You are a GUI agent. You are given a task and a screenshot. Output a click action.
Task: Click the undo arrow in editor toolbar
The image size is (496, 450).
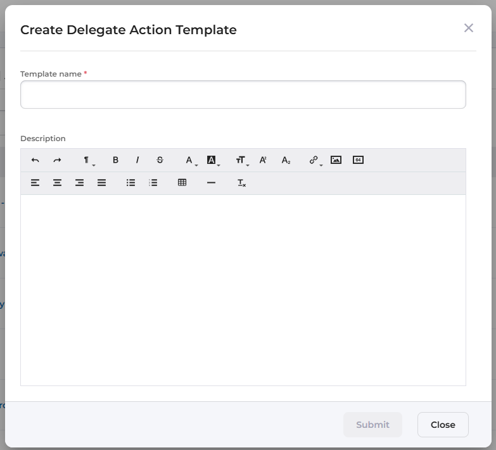35,160
